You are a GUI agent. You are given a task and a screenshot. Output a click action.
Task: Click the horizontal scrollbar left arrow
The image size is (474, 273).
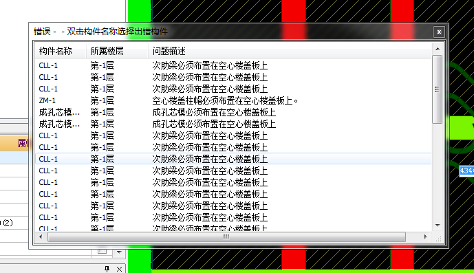(41, 237)
